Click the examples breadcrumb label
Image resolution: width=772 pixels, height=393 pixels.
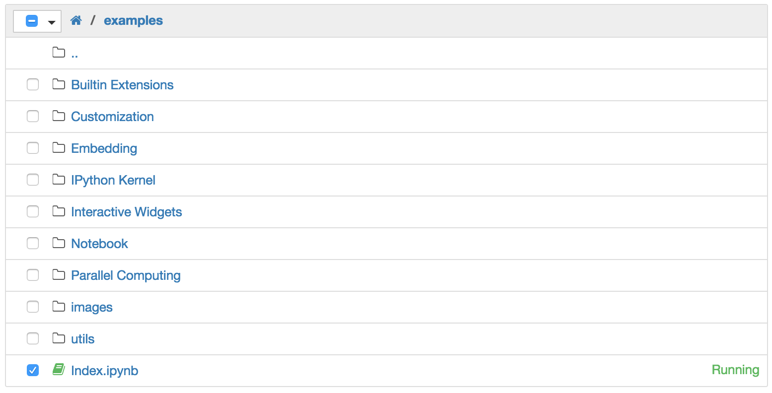click(x=133, y=20)
